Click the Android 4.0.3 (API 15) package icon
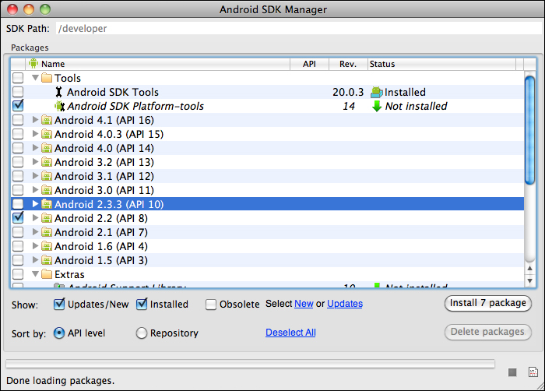Viewport: 545px width, 391px height. pos(47,134)
